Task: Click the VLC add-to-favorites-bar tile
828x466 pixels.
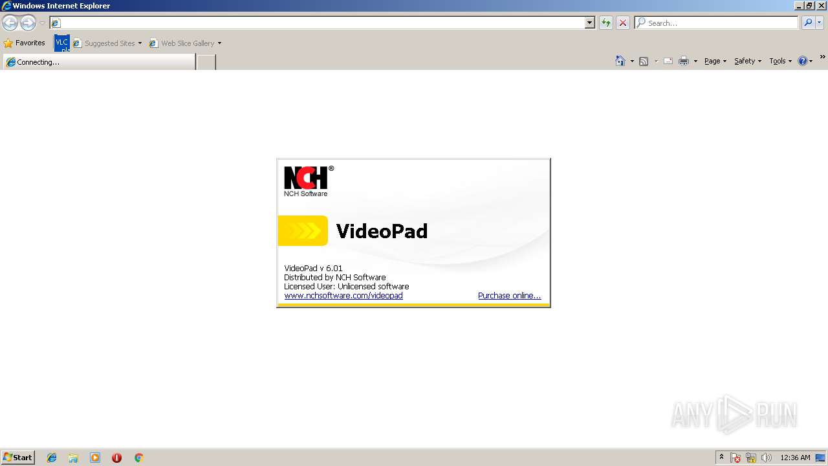Action: pos(61,43)
